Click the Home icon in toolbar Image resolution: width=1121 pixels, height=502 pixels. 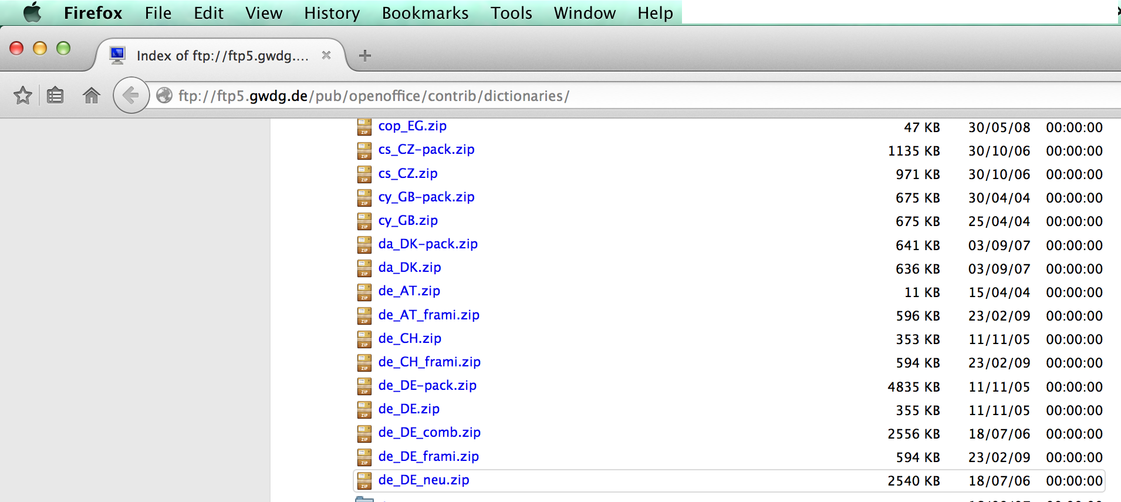(x=91, y=95)
